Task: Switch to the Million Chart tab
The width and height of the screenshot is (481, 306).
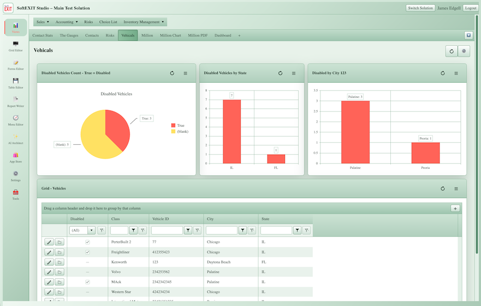Action: pos(170,35)
